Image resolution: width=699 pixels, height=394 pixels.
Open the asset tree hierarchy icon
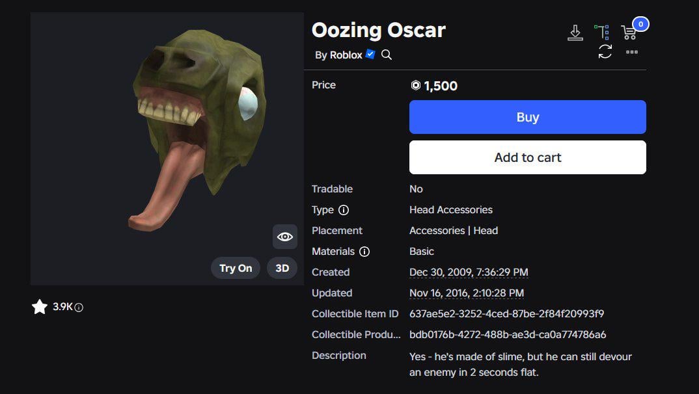coord(602,31)
